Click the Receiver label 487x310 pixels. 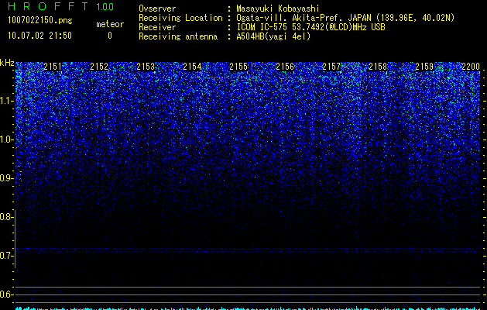click(157, 27)
